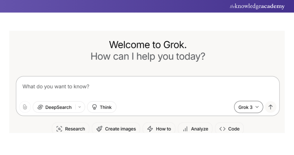294x155 pixels.
Task: Focus the 'What do you want to know?' field
Action: (x=138, y=86)
